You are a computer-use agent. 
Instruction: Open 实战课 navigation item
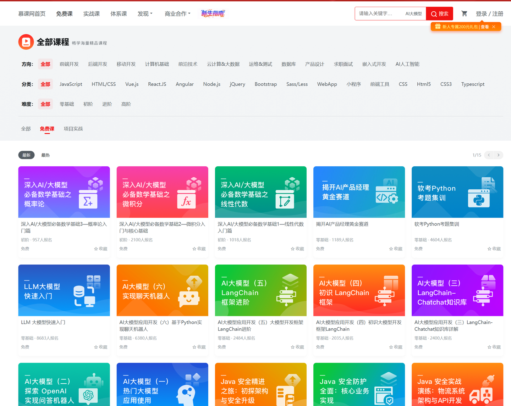(x=92, y=13)
